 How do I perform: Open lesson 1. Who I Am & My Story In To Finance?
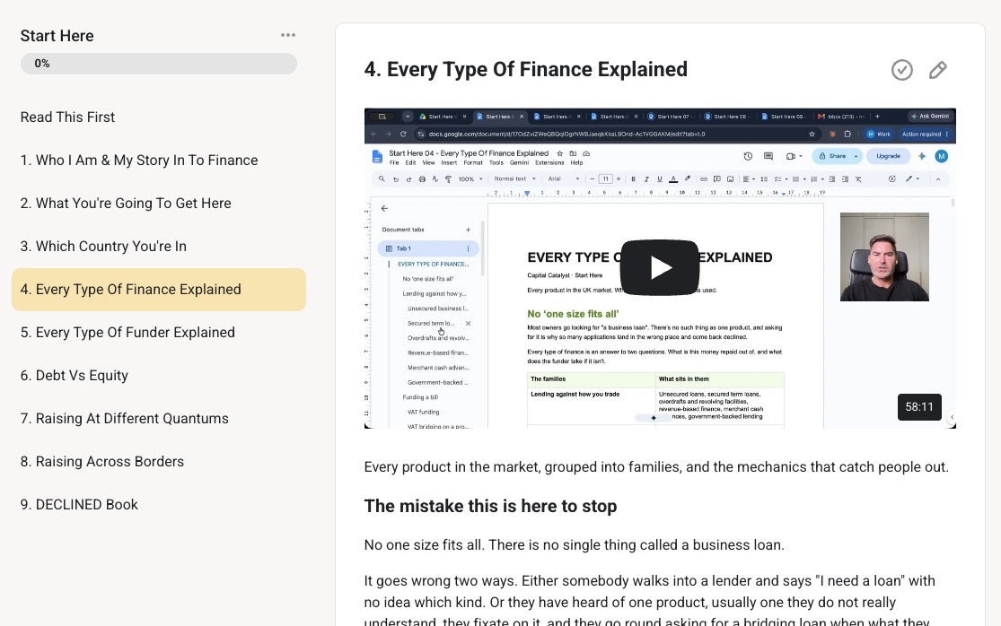click(x=139, y=161)
